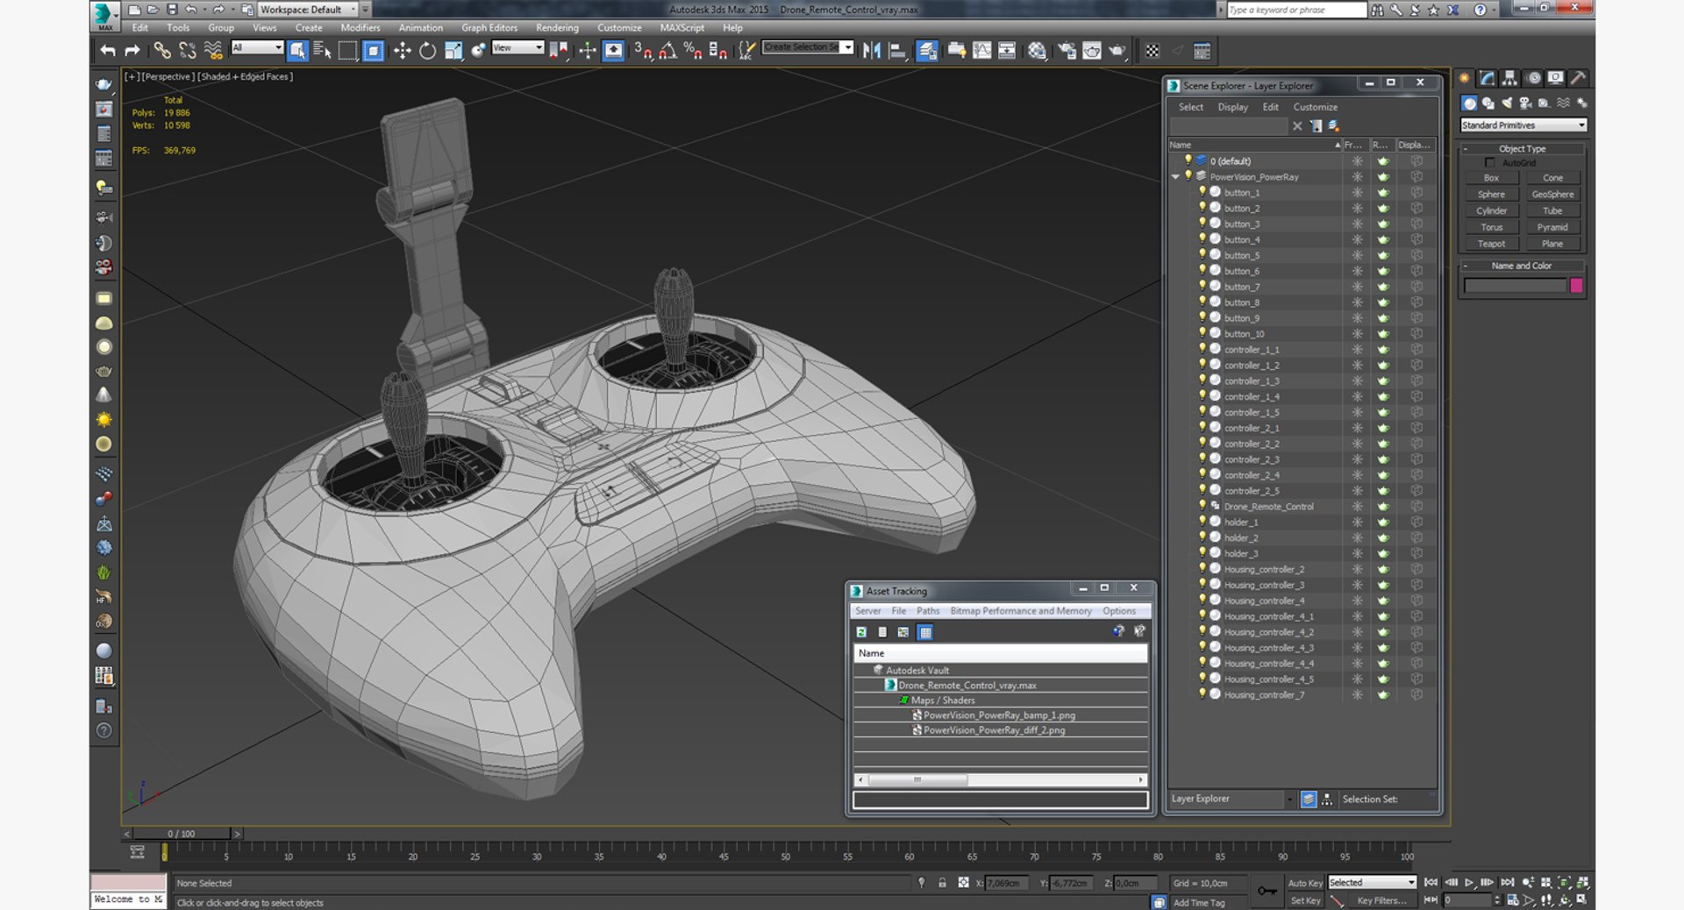Screen dimensions: 1684x910
Task: Click the 0 / 100 time slider
Action: tap(182, 834)
